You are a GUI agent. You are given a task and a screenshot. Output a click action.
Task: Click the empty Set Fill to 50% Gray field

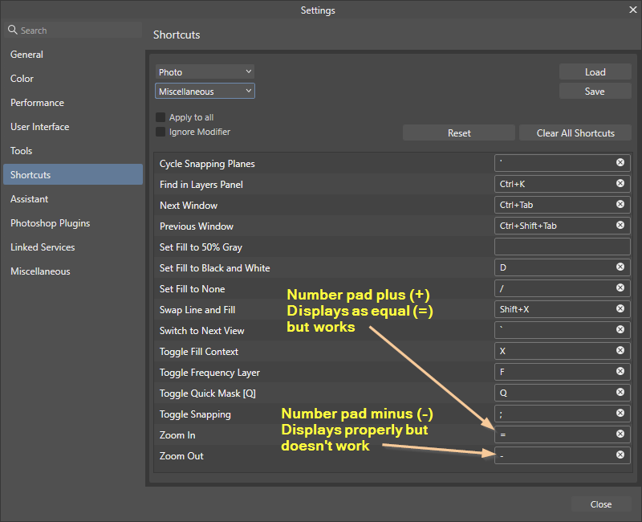coord(562,246)
